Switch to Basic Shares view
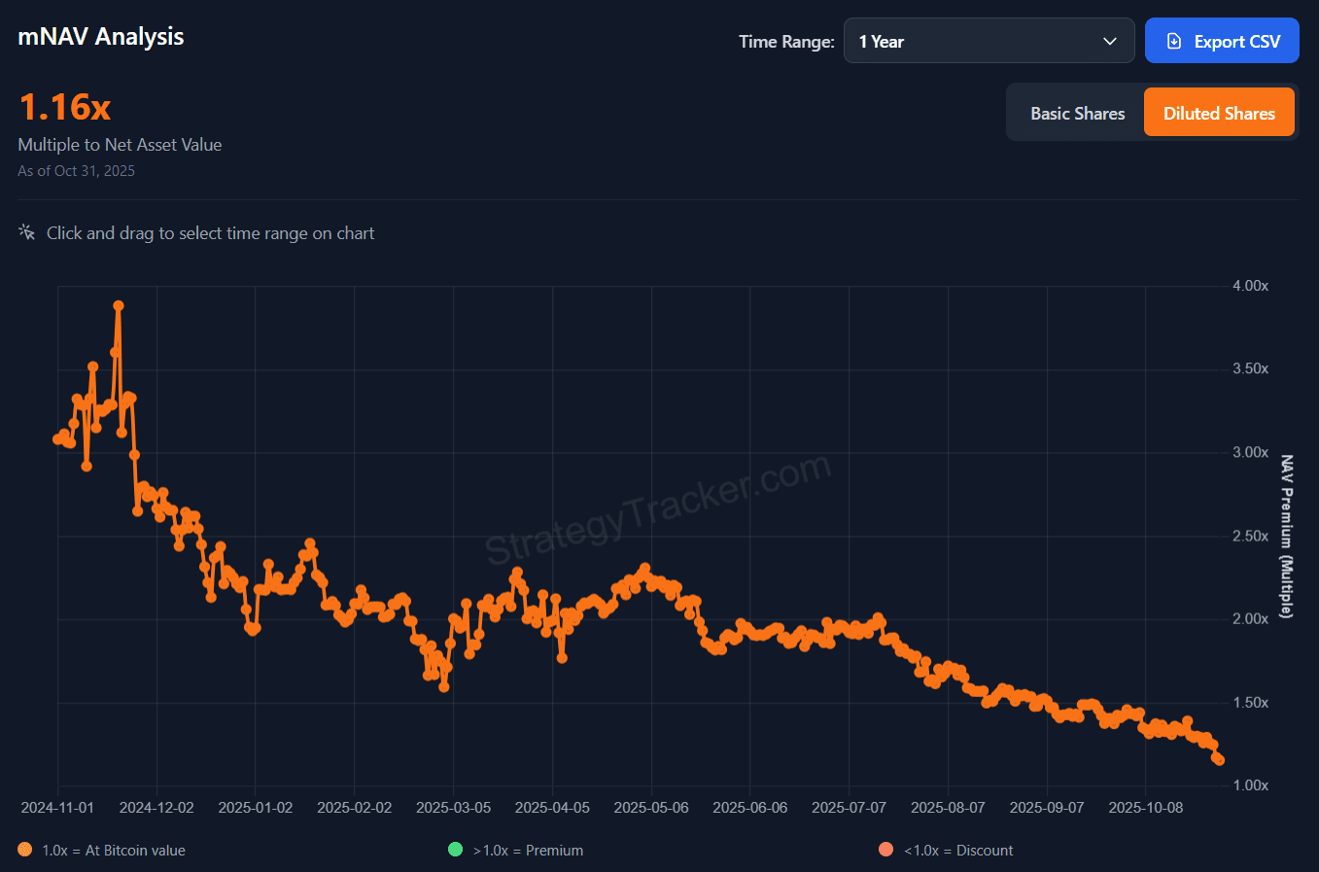The image size is (1319, 872). [1077, 114]
